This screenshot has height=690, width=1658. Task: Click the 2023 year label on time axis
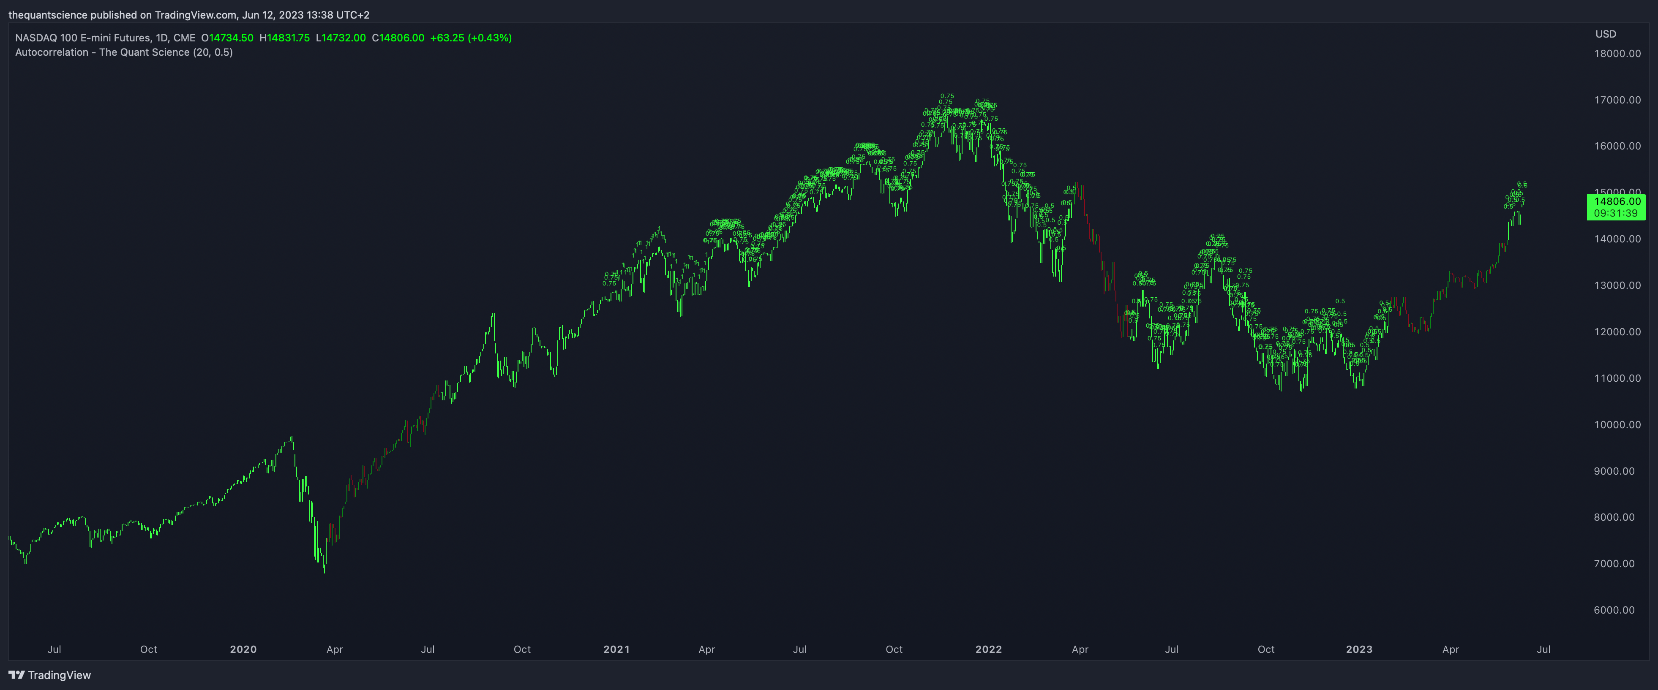click(x=1359, y=649)
